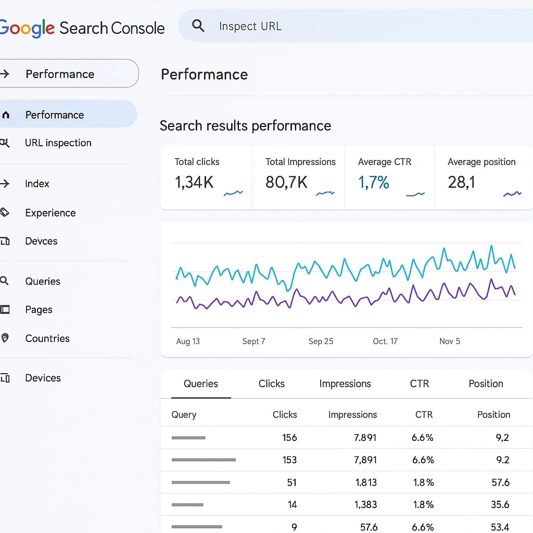Click the Queries magnifier icon in sidebar
This screenshot has width=533, height=533.
point(5,281)
